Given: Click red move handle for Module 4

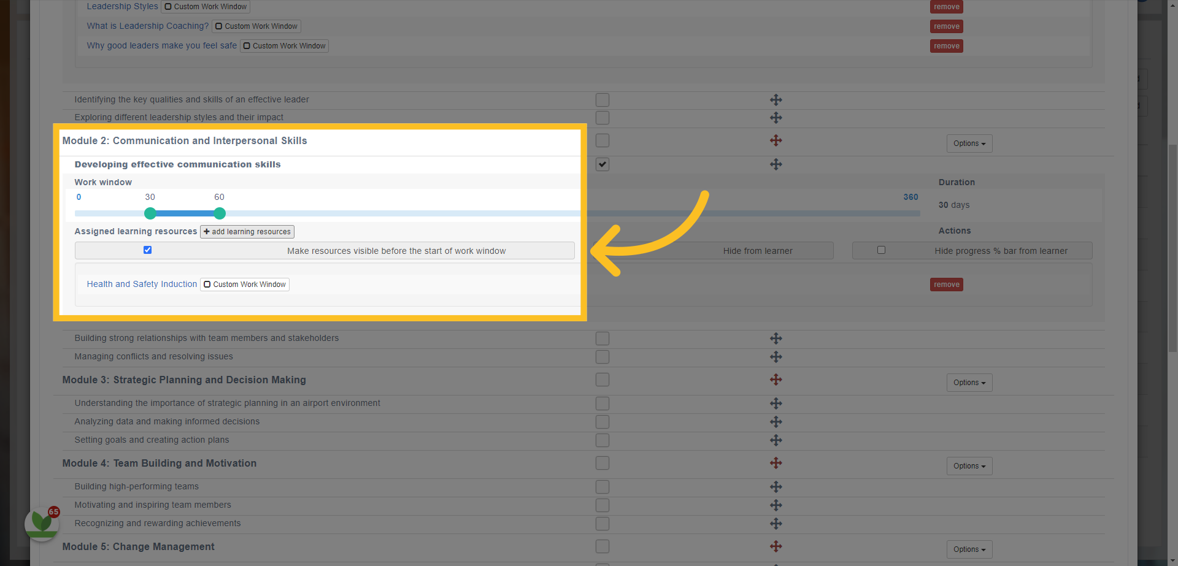Looking at the screenshot, I should pos(776,463).
